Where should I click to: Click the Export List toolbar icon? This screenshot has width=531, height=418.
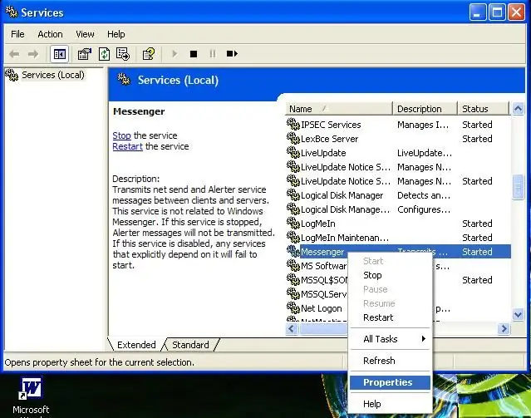123,54
